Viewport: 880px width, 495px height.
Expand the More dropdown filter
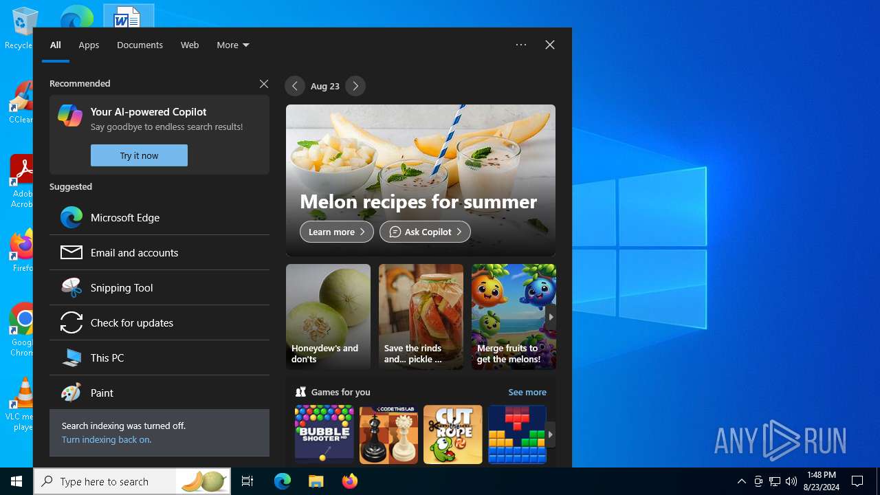(233, 45)
